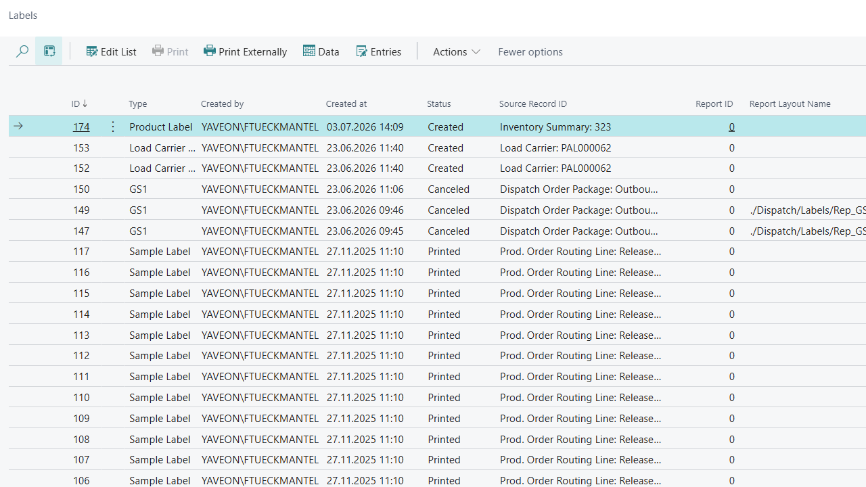Select the ID 107 cell

81,459
